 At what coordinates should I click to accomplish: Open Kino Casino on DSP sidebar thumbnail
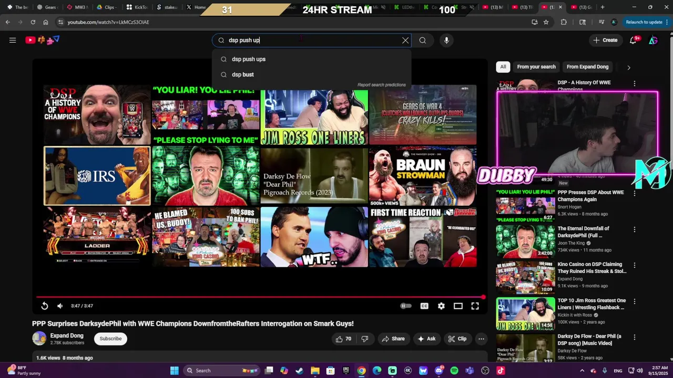click(x=525, y=277)
